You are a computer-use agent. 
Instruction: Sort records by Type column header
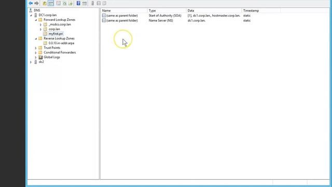pos(167,10)
